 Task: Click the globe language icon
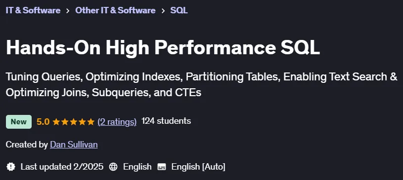tap(113, 167)
